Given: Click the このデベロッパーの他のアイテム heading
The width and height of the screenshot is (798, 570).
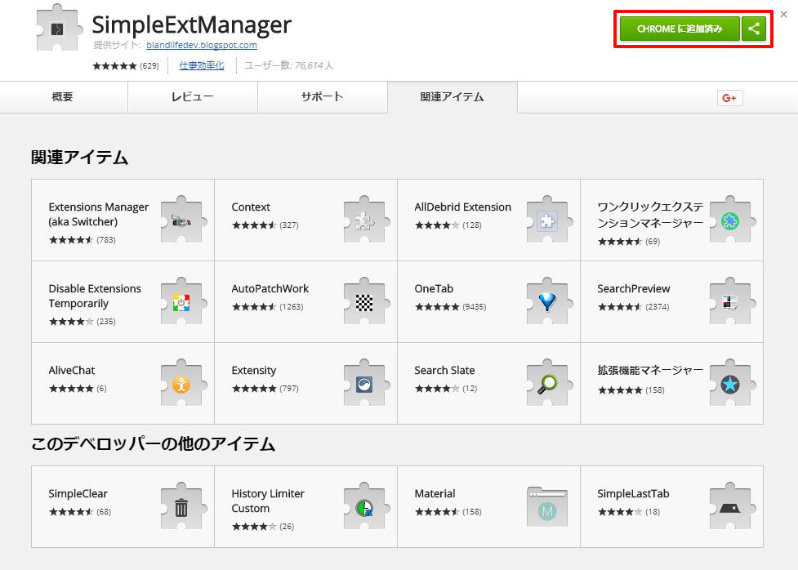Looking at the screenshot, I should (x=154, y=443).
